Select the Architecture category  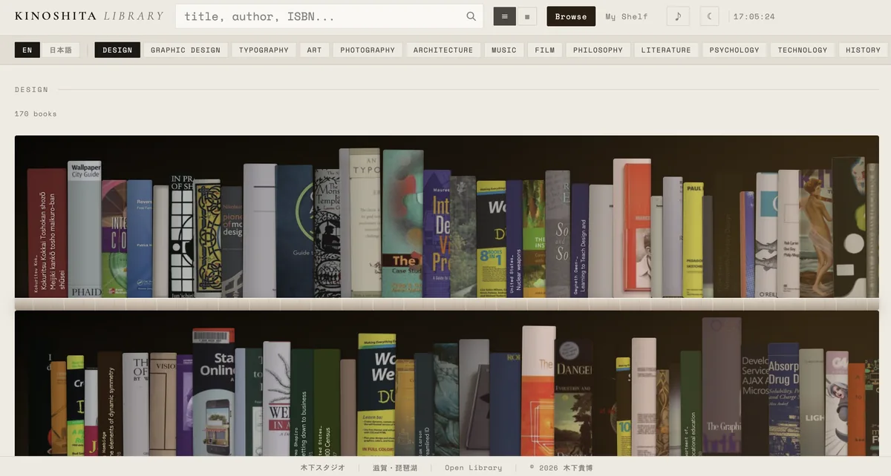(443, 50)
